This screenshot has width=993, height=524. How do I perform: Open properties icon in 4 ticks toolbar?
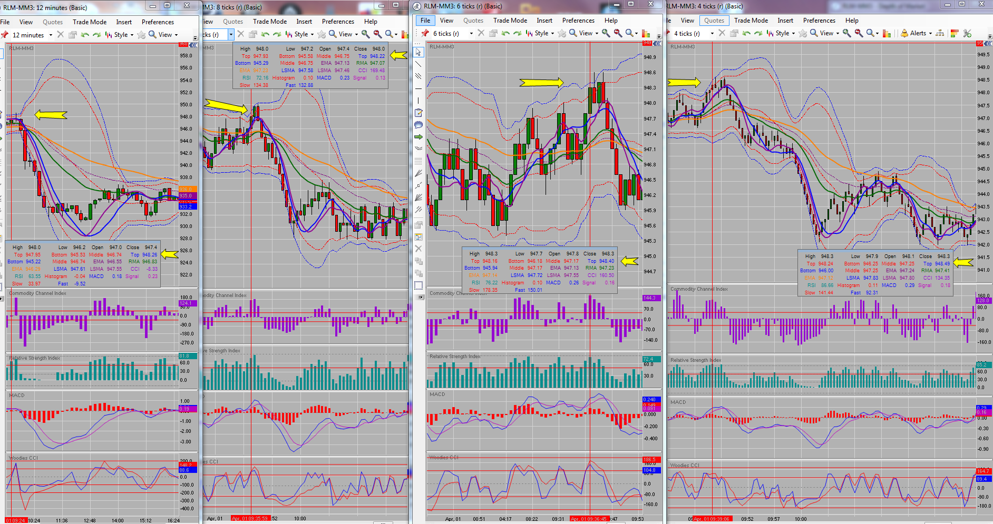coord(734,33)
